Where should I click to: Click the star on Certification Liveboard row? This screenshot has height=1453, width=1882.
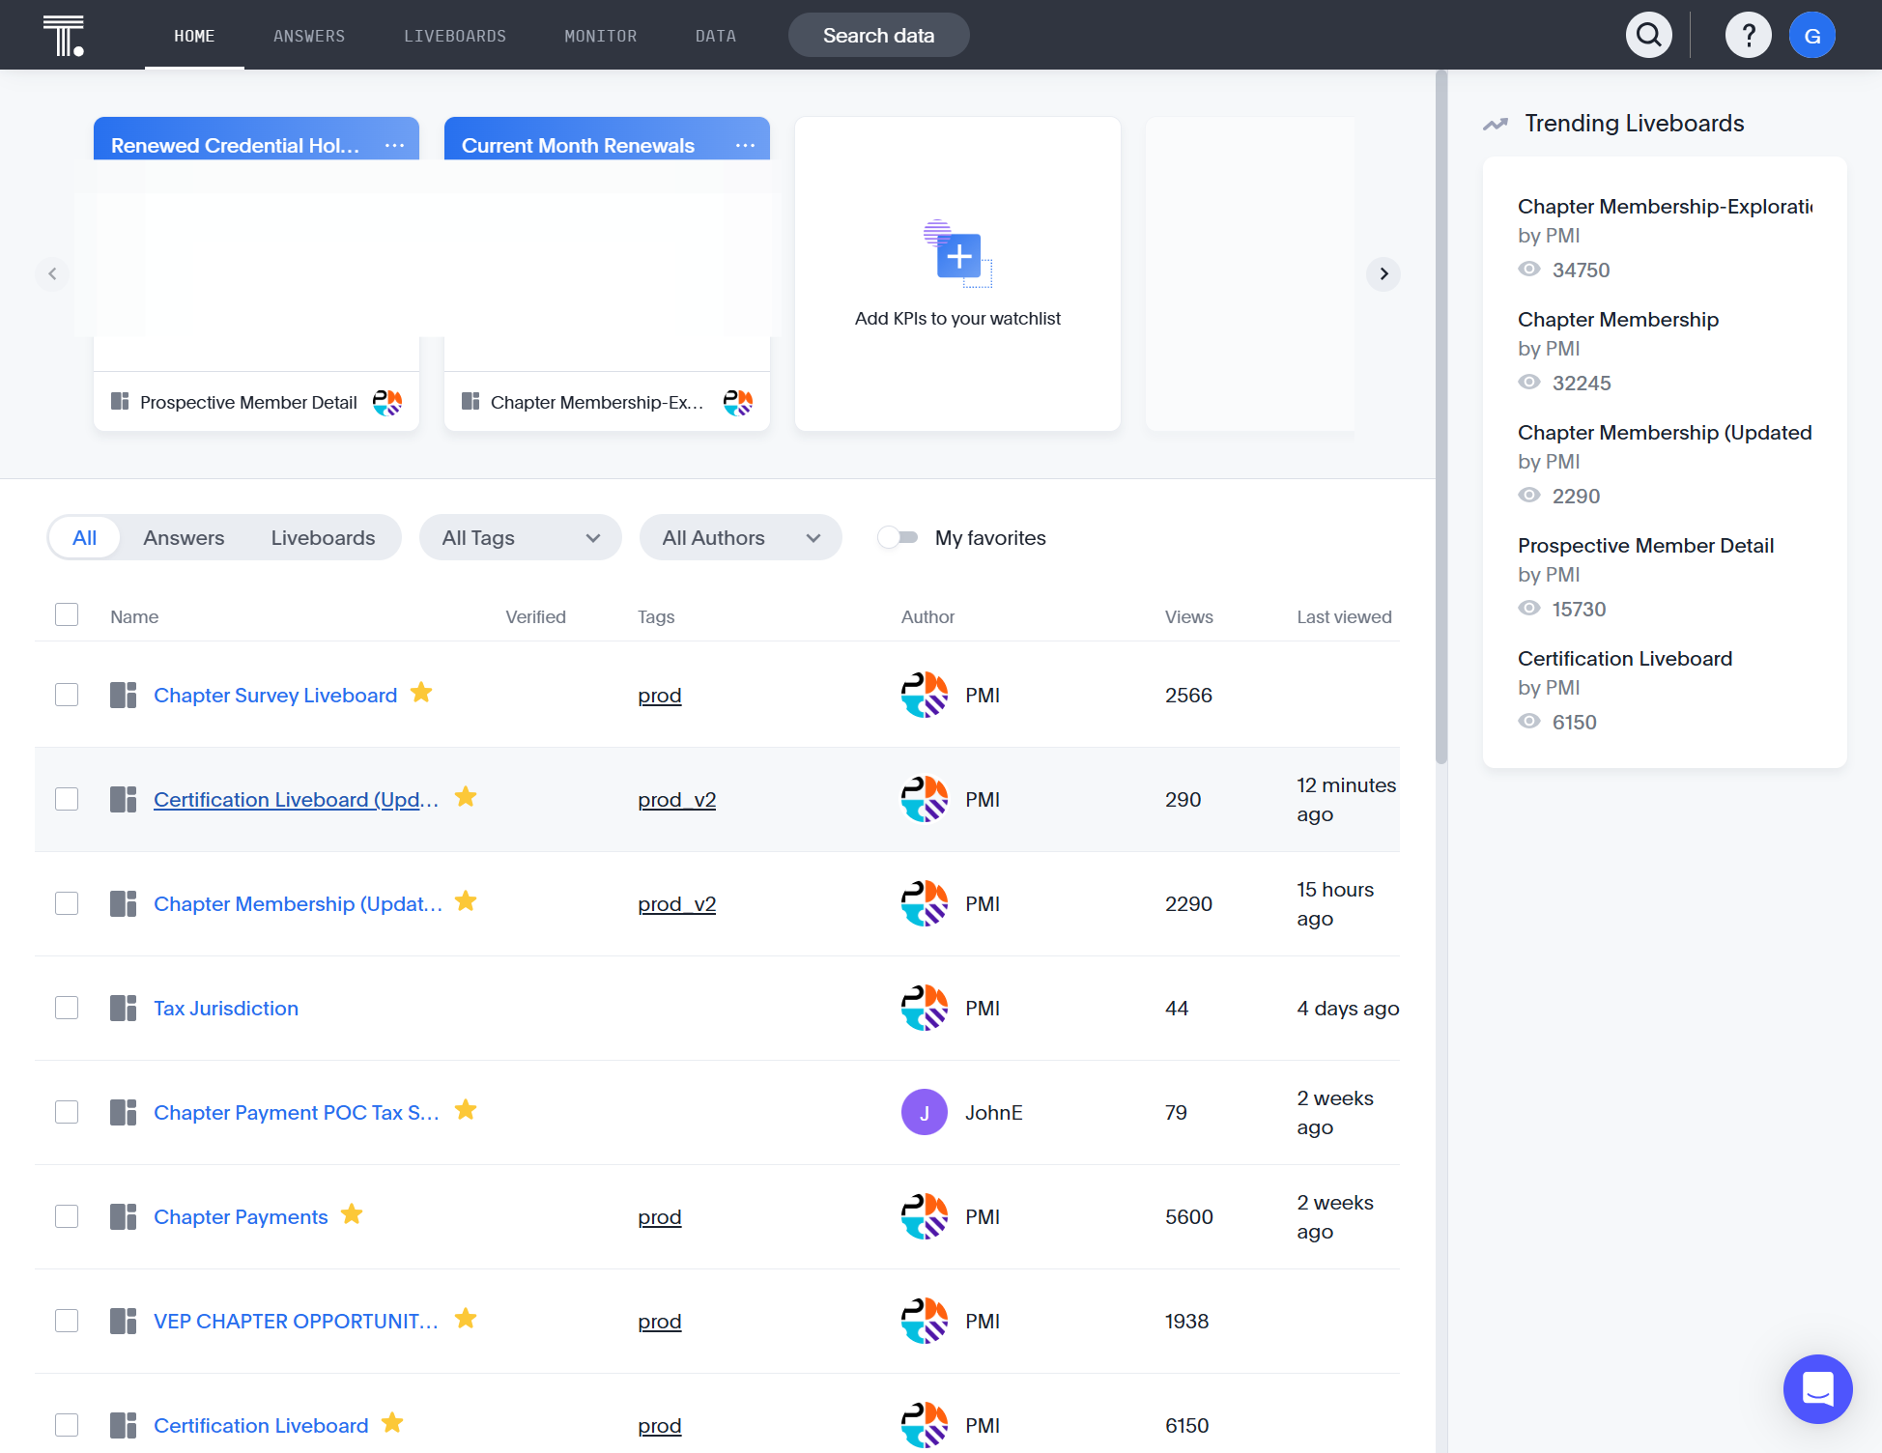click(x=392, y=1423)
